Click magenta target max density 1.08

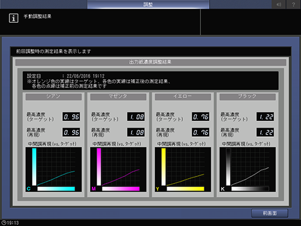point(136,116)
